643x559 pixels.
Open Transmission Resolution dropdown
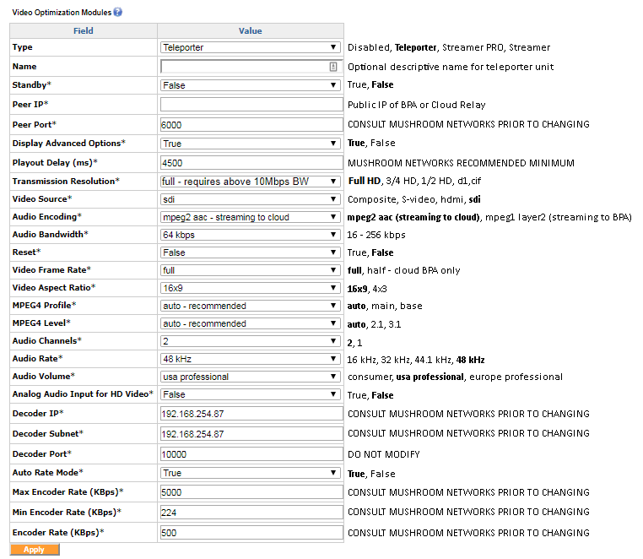coord(250,181)
